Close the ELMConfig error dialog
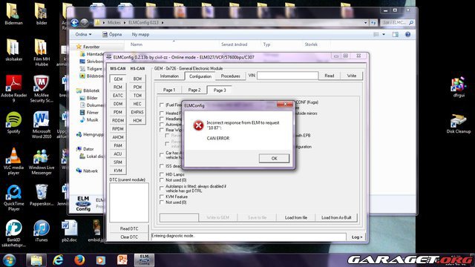The height and width of the screenshot is (267, 475). (x=285, y=104)
